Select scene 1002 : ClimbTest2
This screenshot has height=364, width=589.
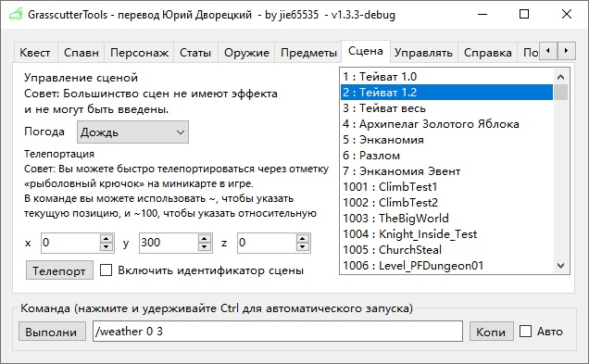(446, 203)
